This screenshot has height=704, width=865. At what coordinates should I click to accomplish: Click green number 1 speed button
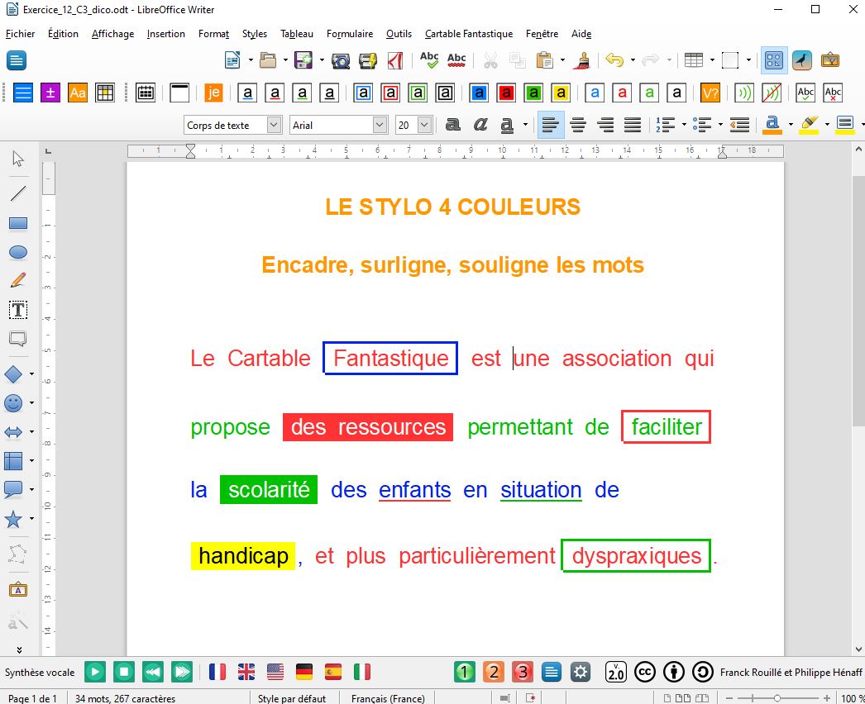tap(465, 672)
